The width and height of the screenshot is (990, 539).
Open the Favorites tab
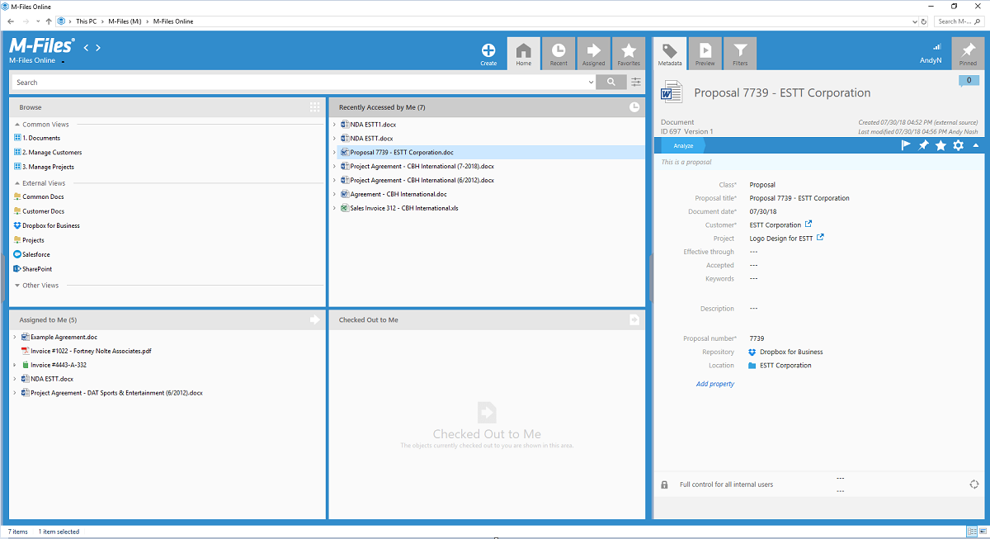coord(629,52)
